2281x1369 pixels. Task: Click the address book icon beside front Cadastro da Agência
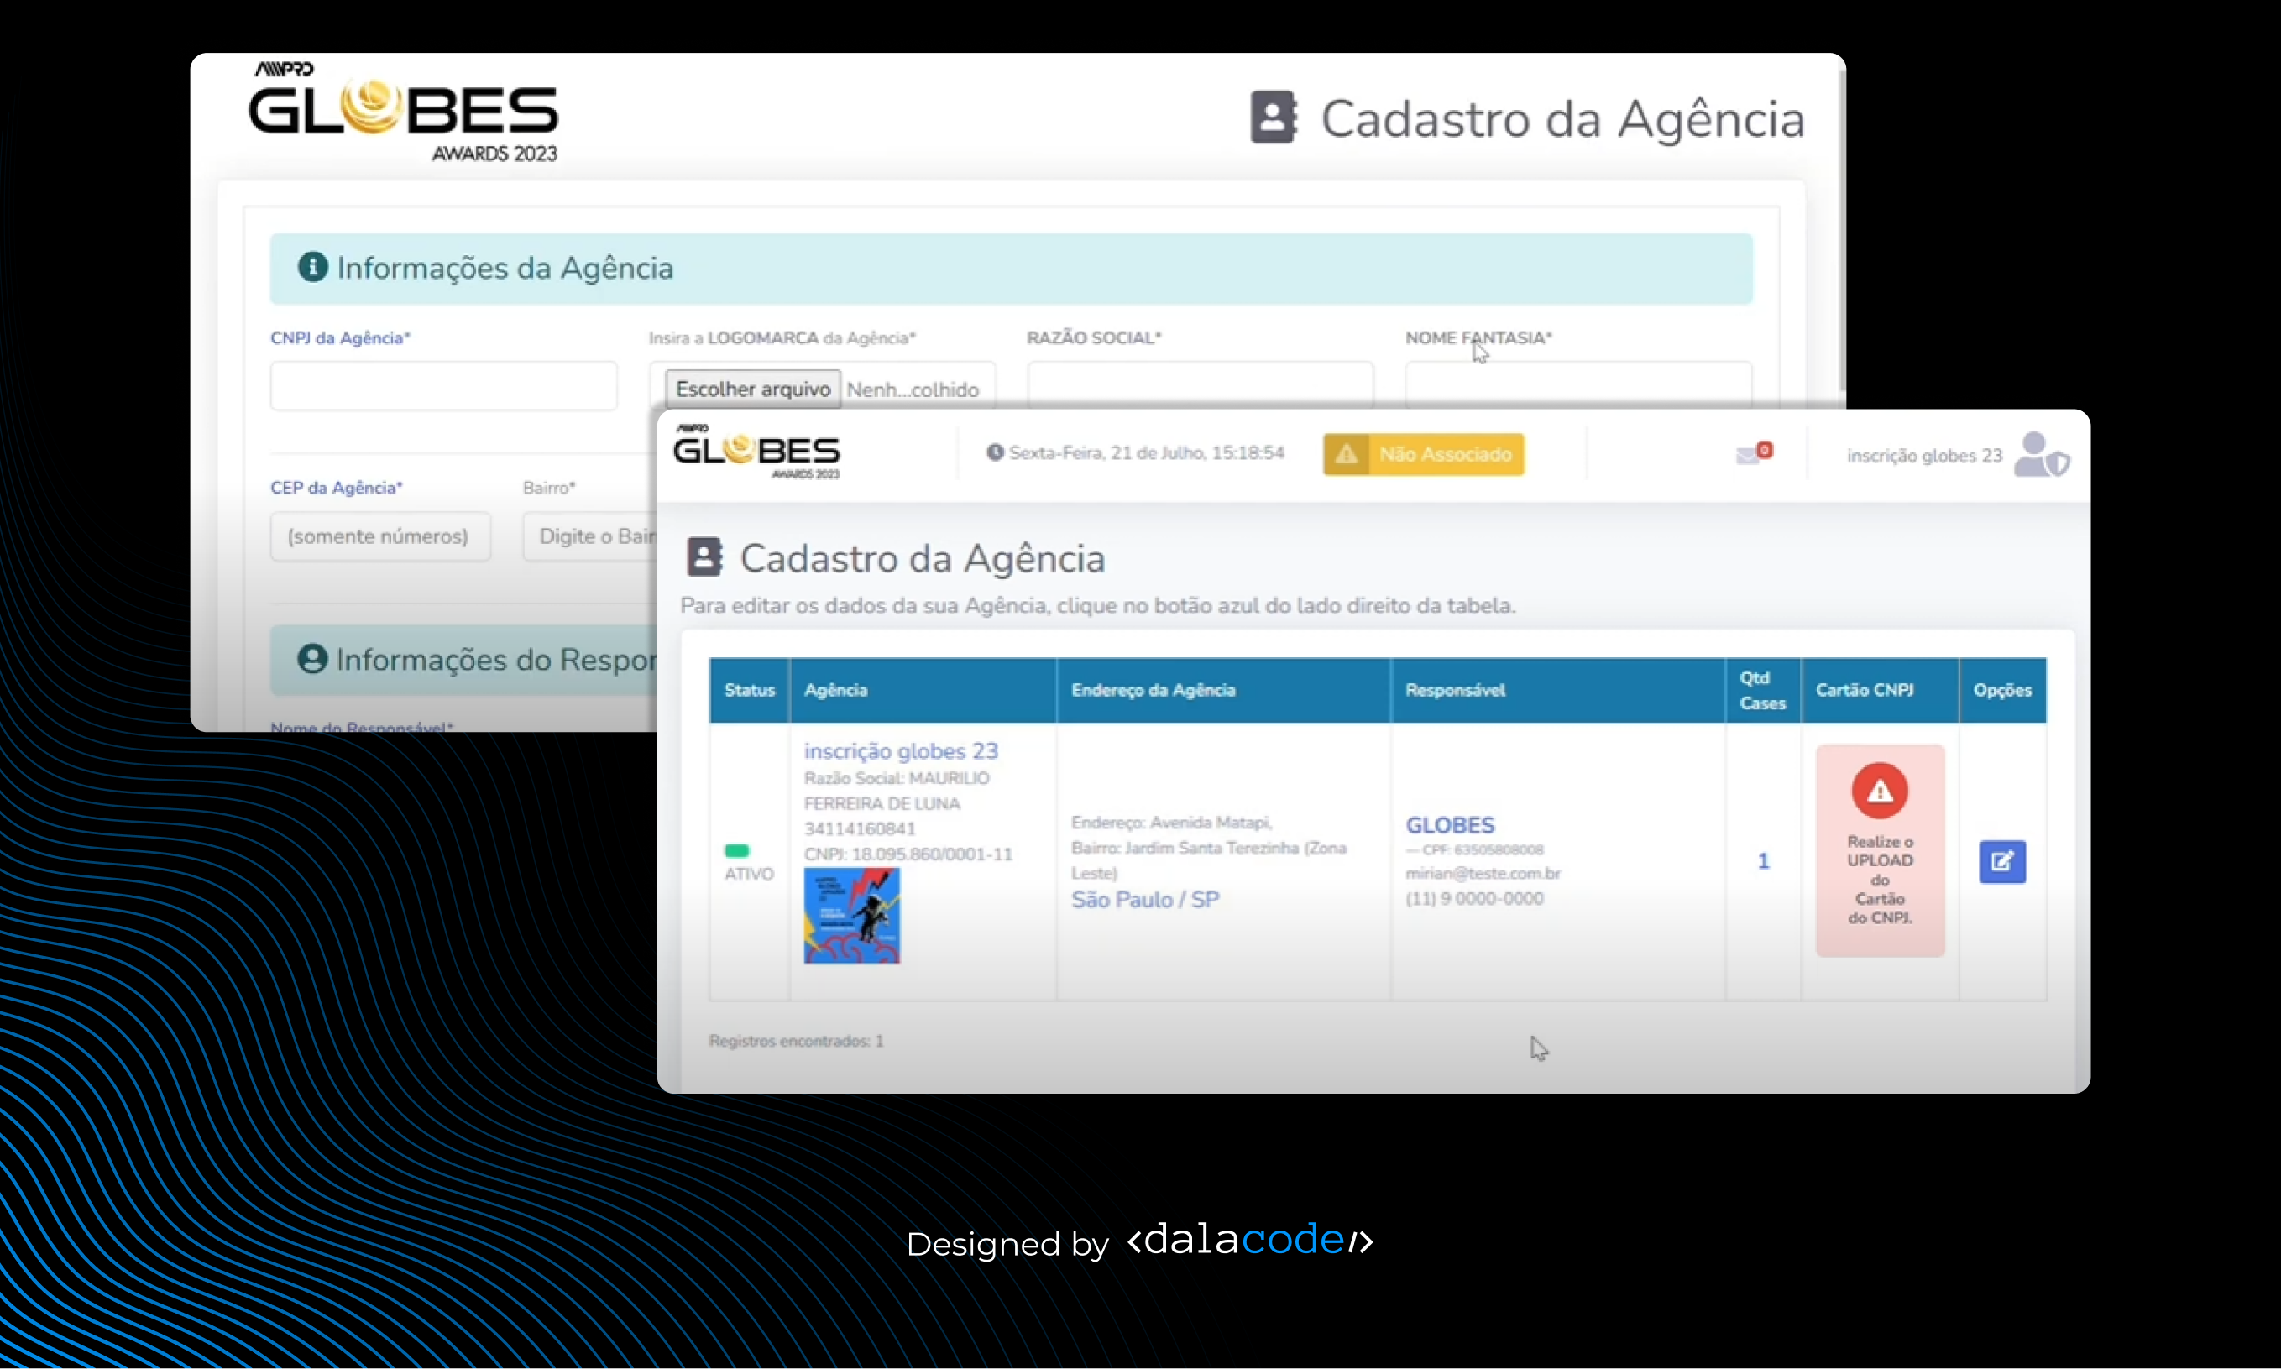coord(705,557)
